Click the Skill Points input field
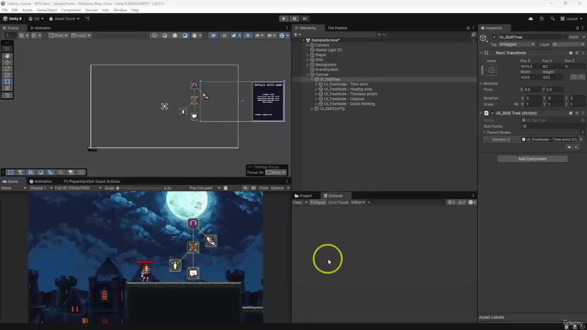 click(553, 126)
